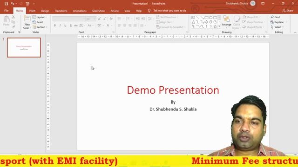The image size is (298, 167).
Task: Decrease font size icon
Action: click(105, 19)
